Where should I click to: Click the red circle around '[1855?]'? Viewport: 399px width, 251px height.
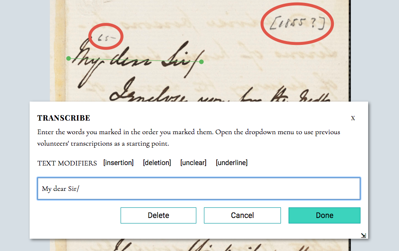click(x=297, y=24)
